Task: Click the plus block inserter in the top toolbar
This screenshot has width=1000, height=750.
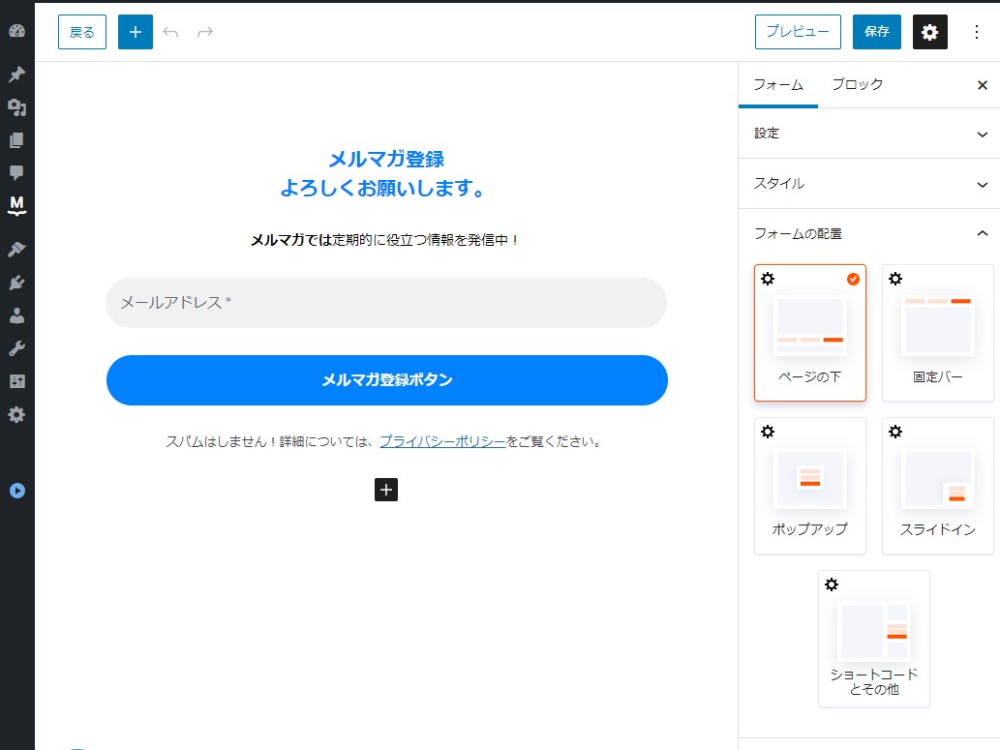Action: tap(136, 32)
